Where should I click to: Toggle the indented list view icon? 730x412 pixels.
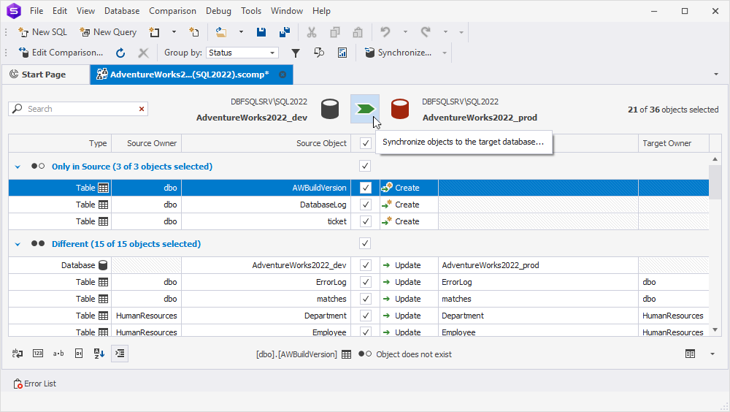pyautogui.click(x=120, y=354)
